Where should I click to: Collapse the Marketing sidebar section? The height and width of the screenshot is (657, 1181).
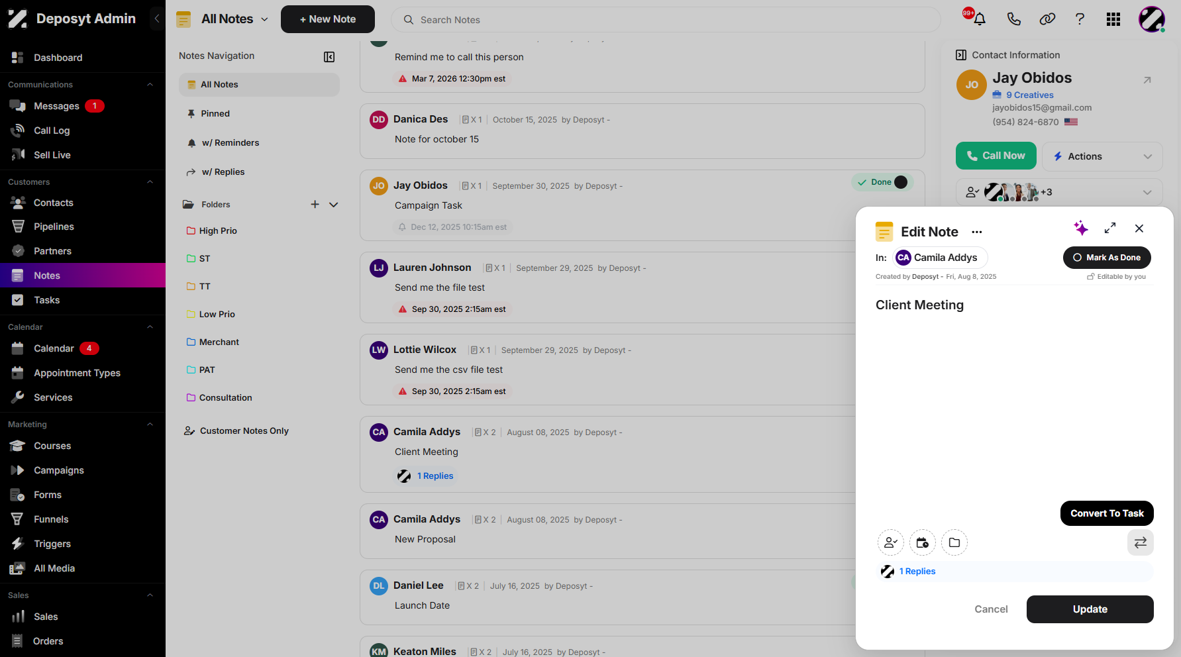(x=150, y=425)
